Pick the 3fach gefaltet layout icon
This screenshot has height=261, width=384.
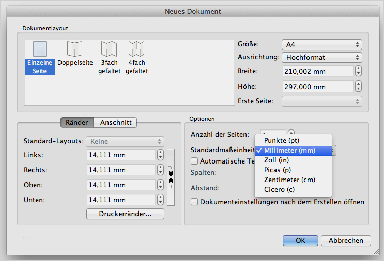109,49
